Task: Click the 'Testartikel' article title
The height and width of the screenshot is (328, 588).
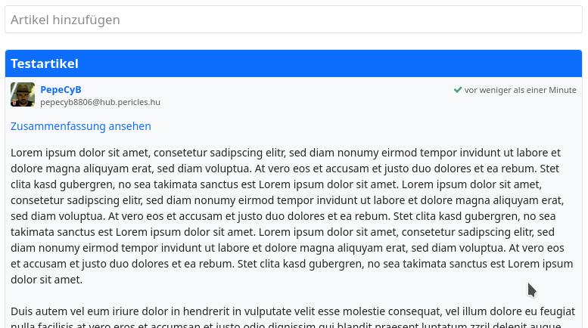Action: 45,63
